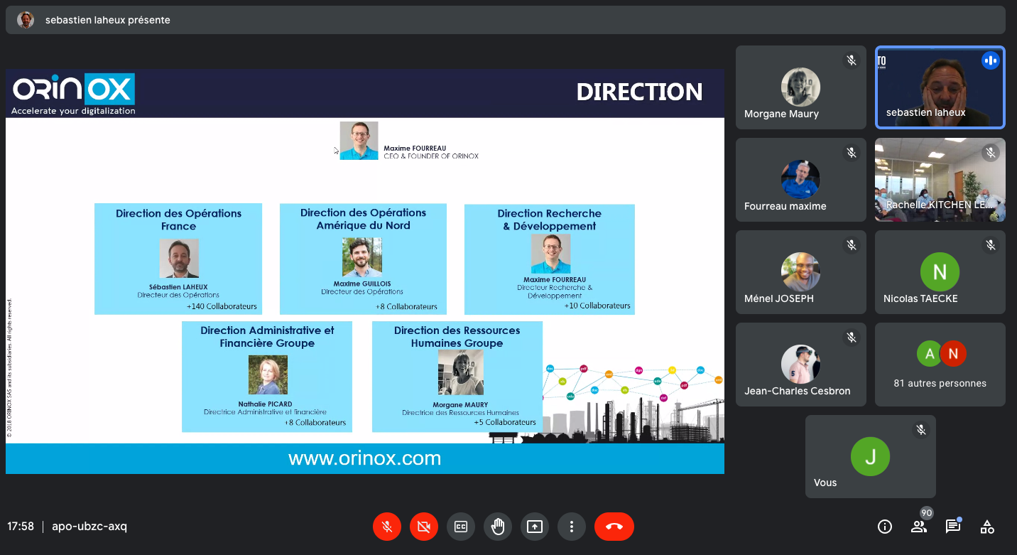The width and height of the screenshot is (1017, 555).
Task: Raise your hand
Action: 498,527
